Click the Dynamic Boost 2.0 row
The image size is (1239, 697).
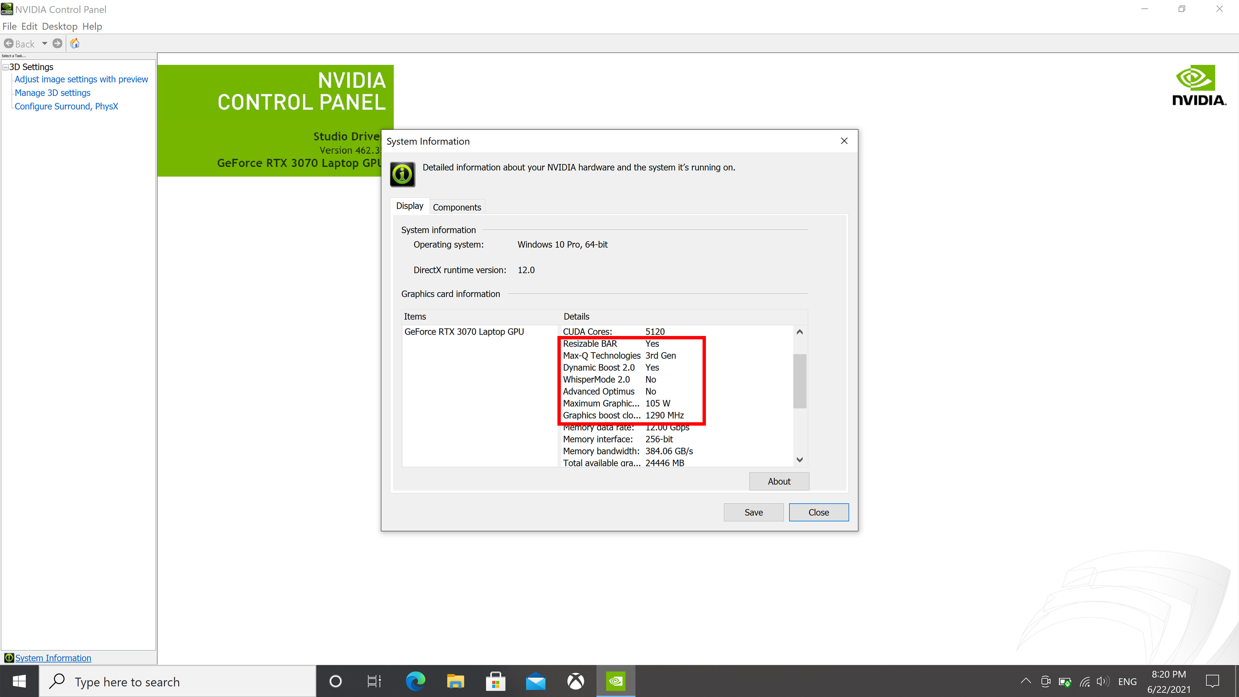tap(611, 368)
